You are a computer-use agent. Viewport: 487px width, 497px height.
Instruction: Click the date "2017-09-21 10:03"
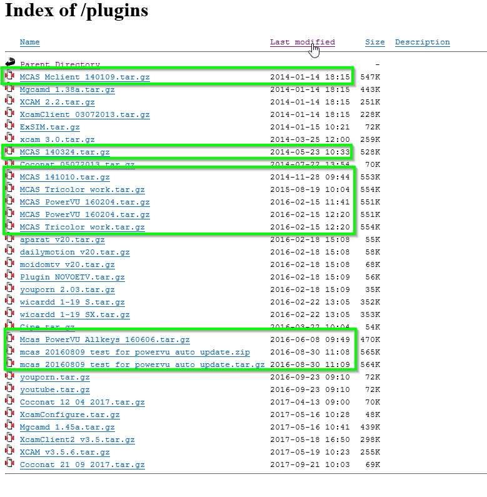coord(309,464)
